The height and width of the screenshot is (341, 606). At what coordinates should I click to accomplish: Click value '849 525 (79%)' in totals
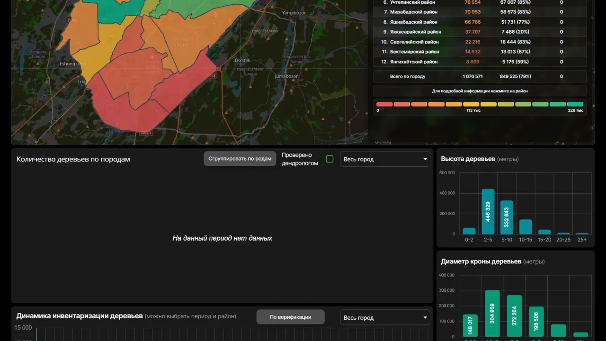[x=515, y=76]
